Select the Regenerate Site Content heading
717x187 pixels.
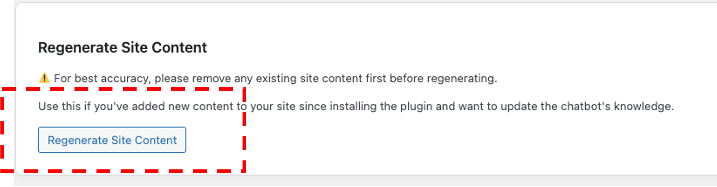(x=123, y=48)
